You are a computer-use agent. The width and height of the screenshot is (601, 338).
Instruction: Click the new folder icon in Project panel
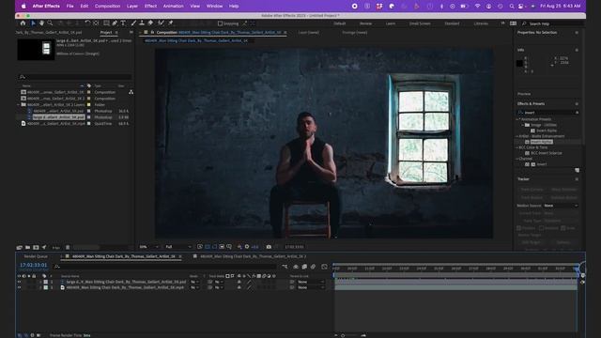point(27,248)
